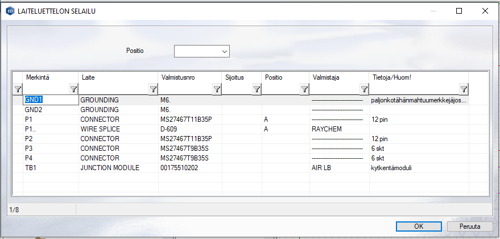
Task: Click the Peruuta cancel button
Action: coord(469,226)
